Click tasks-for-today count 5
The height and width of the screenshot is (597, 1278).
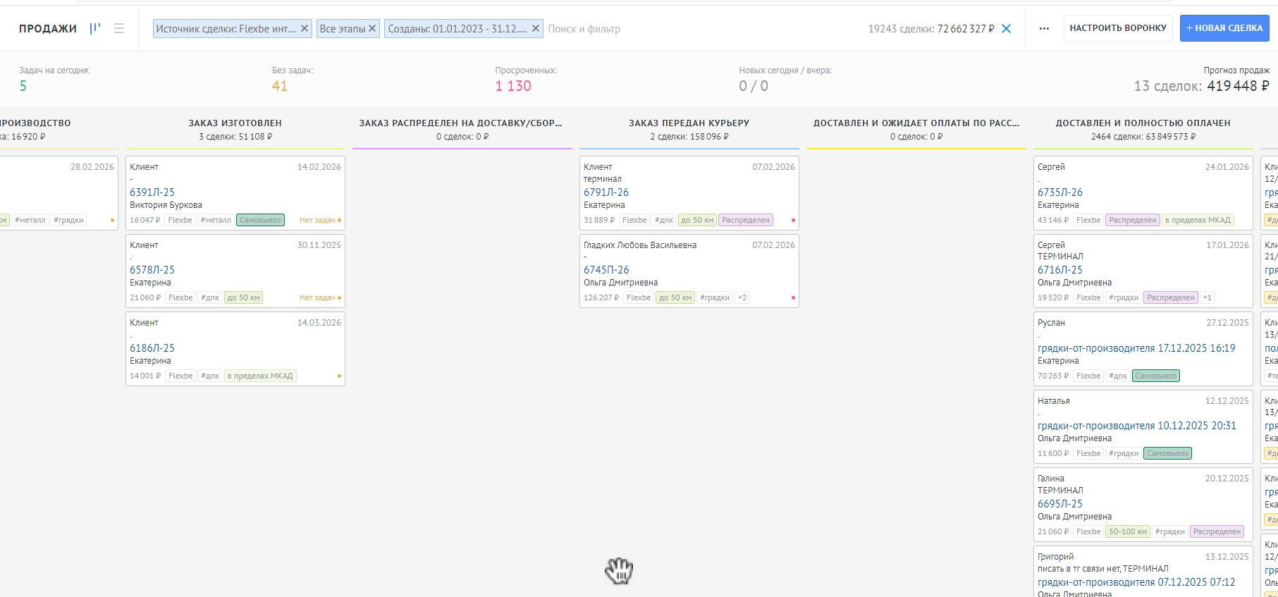click(x=23, y=86)
